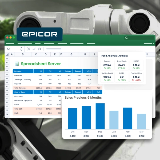Click the Select All corner triangle
The image size is (160, 160).
point(7,54)
